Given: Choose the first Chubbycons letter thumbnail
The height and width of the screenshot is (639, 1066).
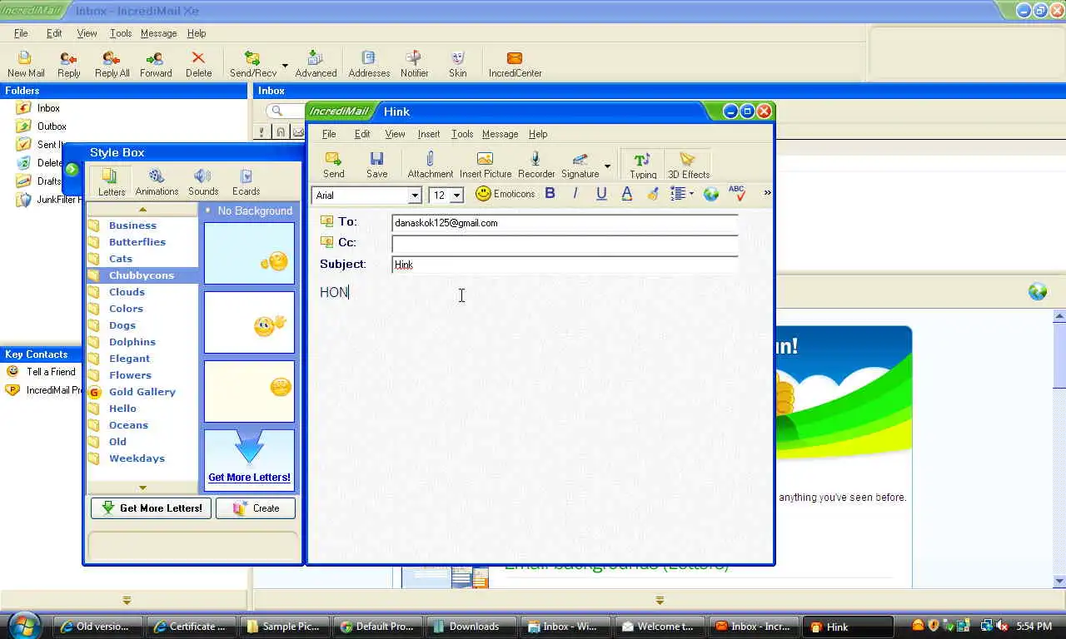Looking at the screenshot, I should point(249,253).
